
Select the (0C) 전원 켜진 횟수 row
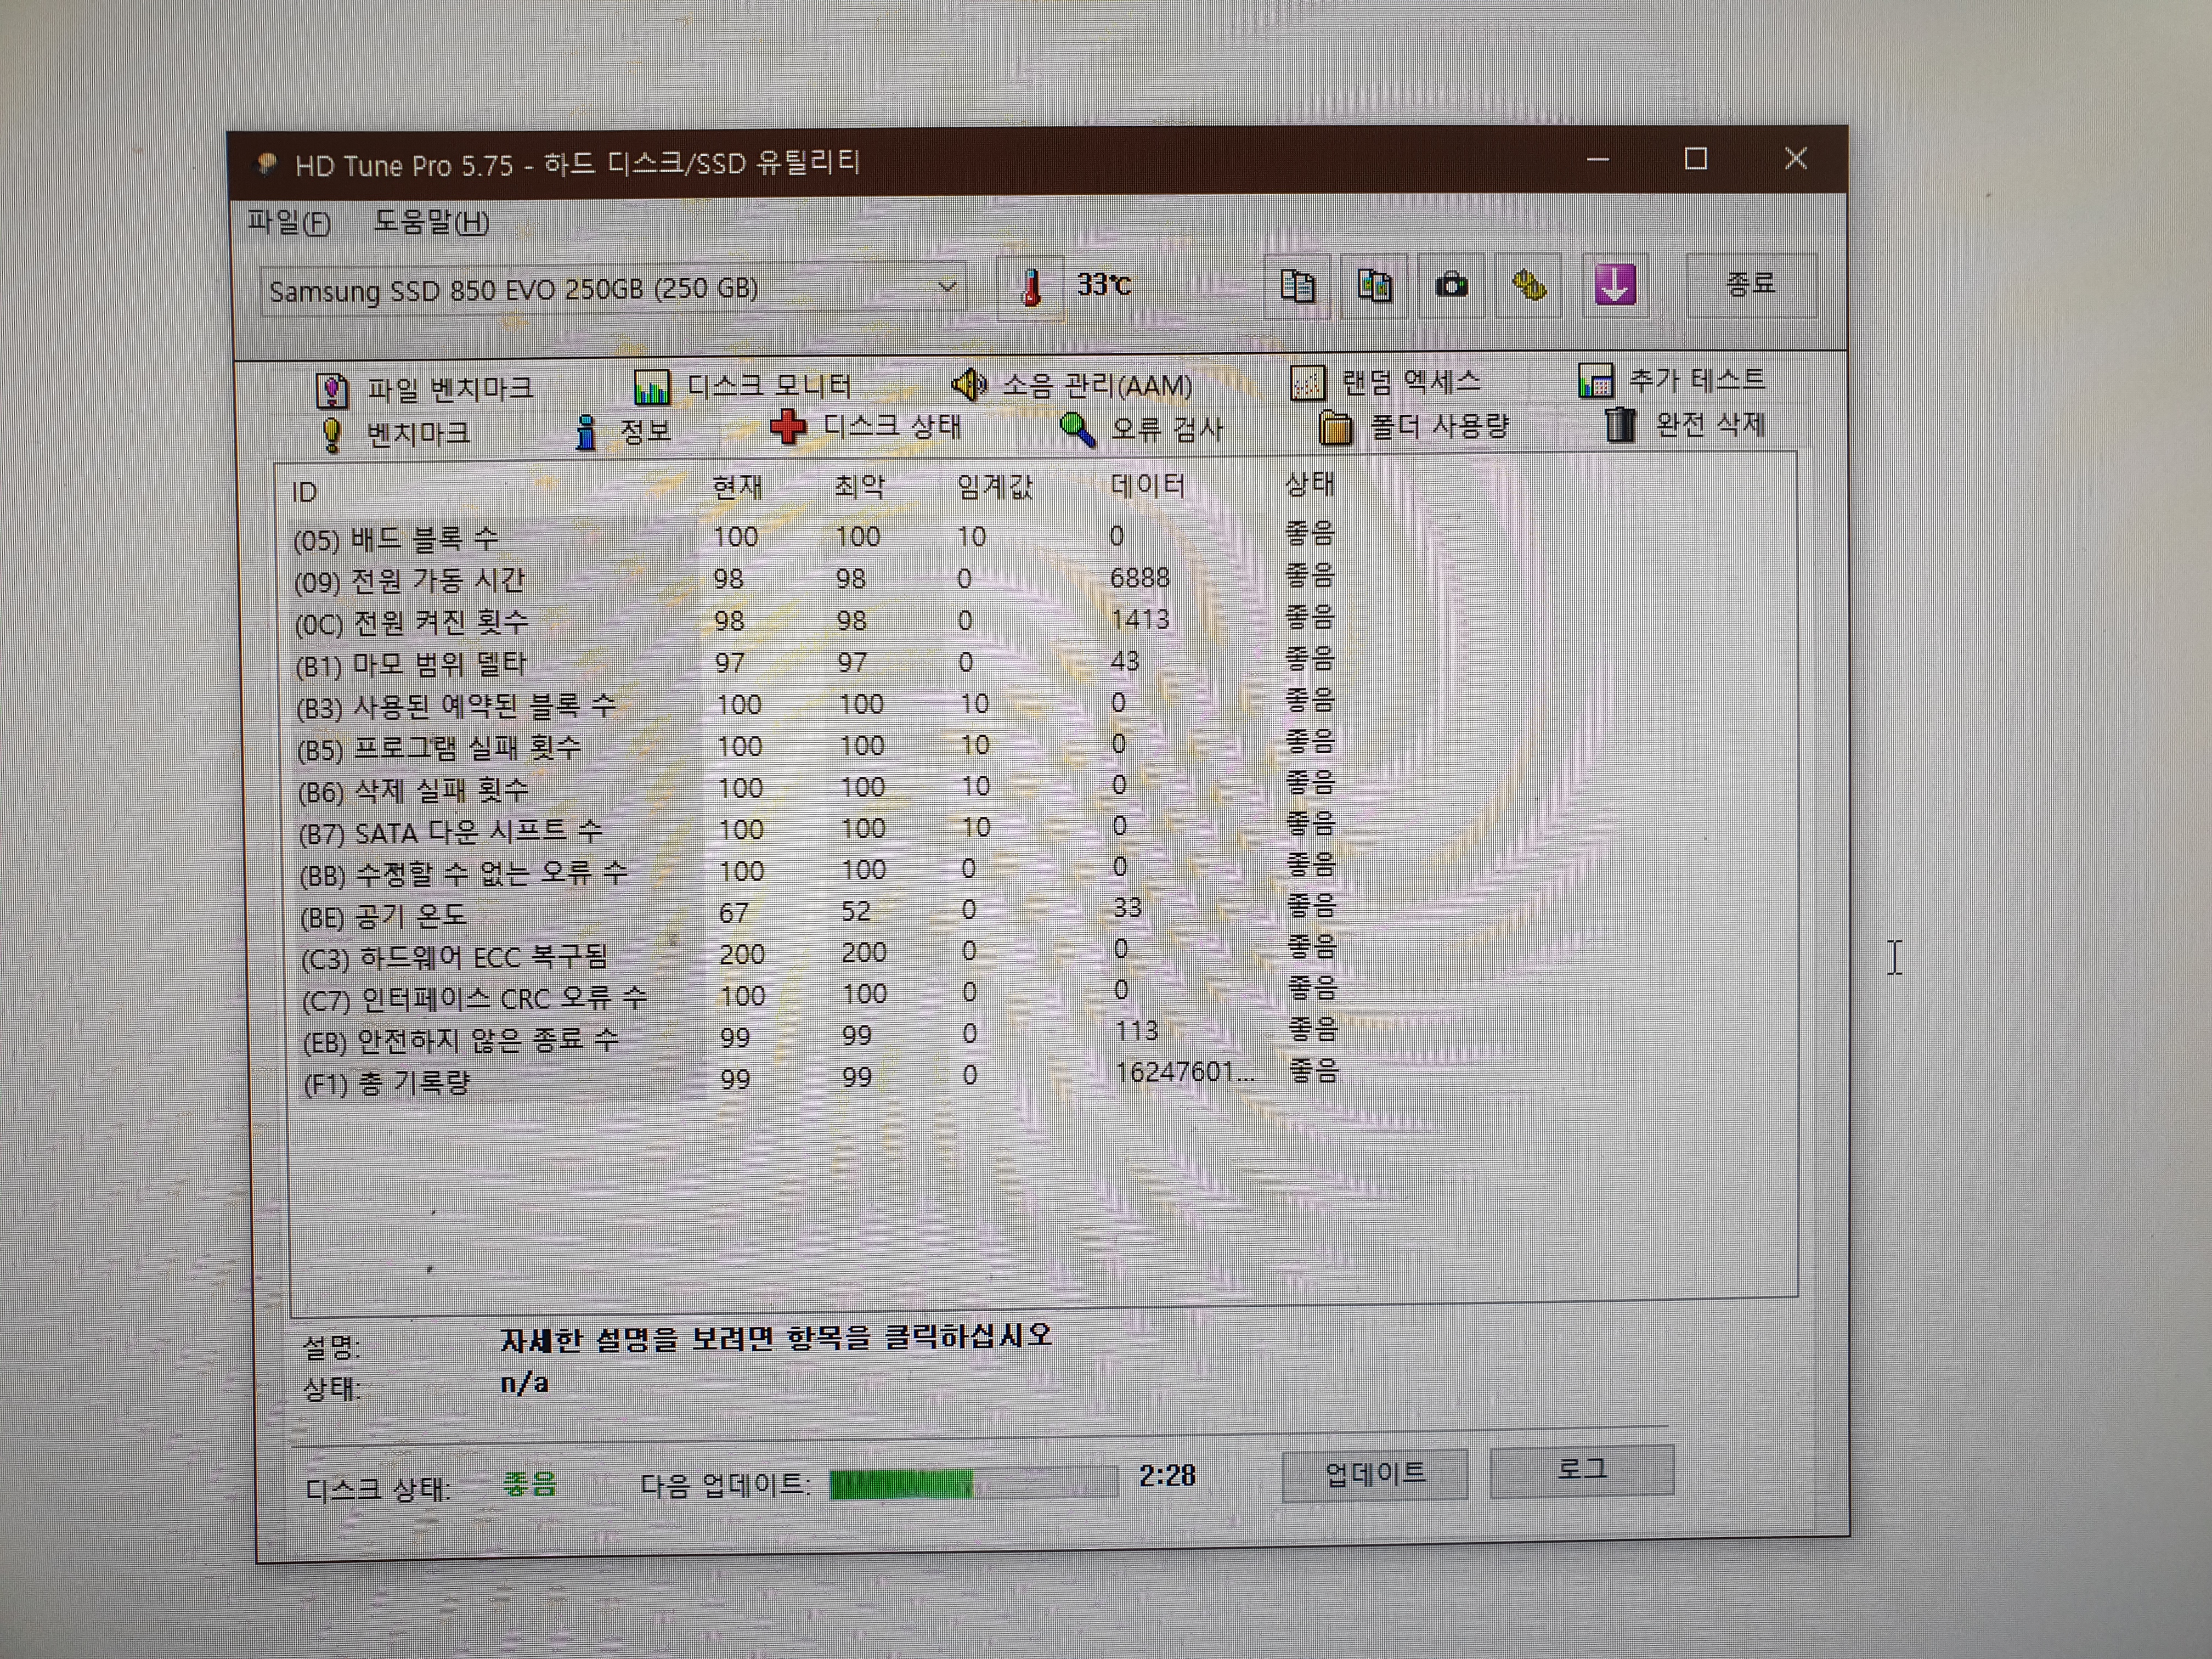(x=815, y=620)
